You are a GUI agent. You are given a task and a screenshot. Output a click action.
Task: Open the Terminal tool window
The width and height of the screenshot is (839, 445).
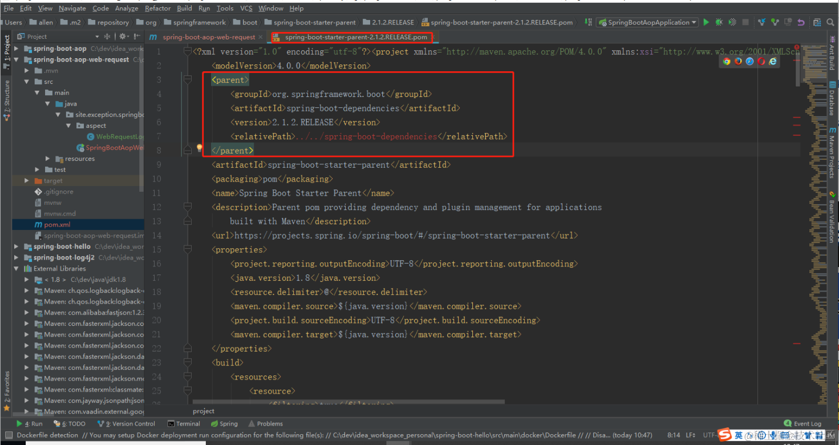(x=184, y=424)
